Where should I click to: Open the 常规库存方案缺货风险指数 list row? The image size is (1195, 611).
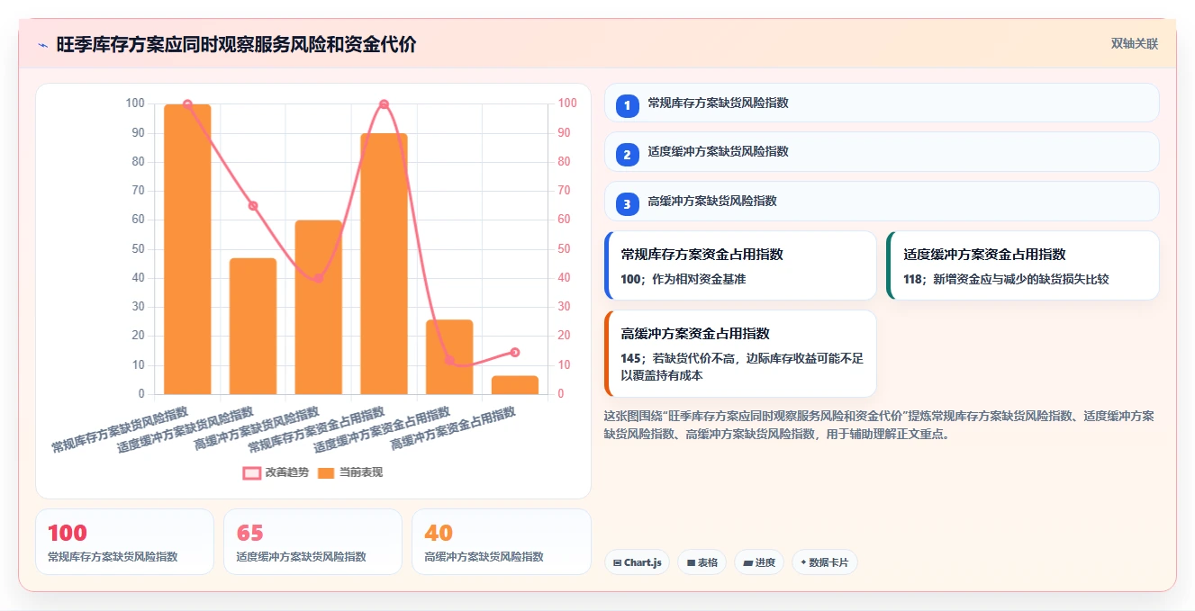pyautogui.click(x=882, y=103)
